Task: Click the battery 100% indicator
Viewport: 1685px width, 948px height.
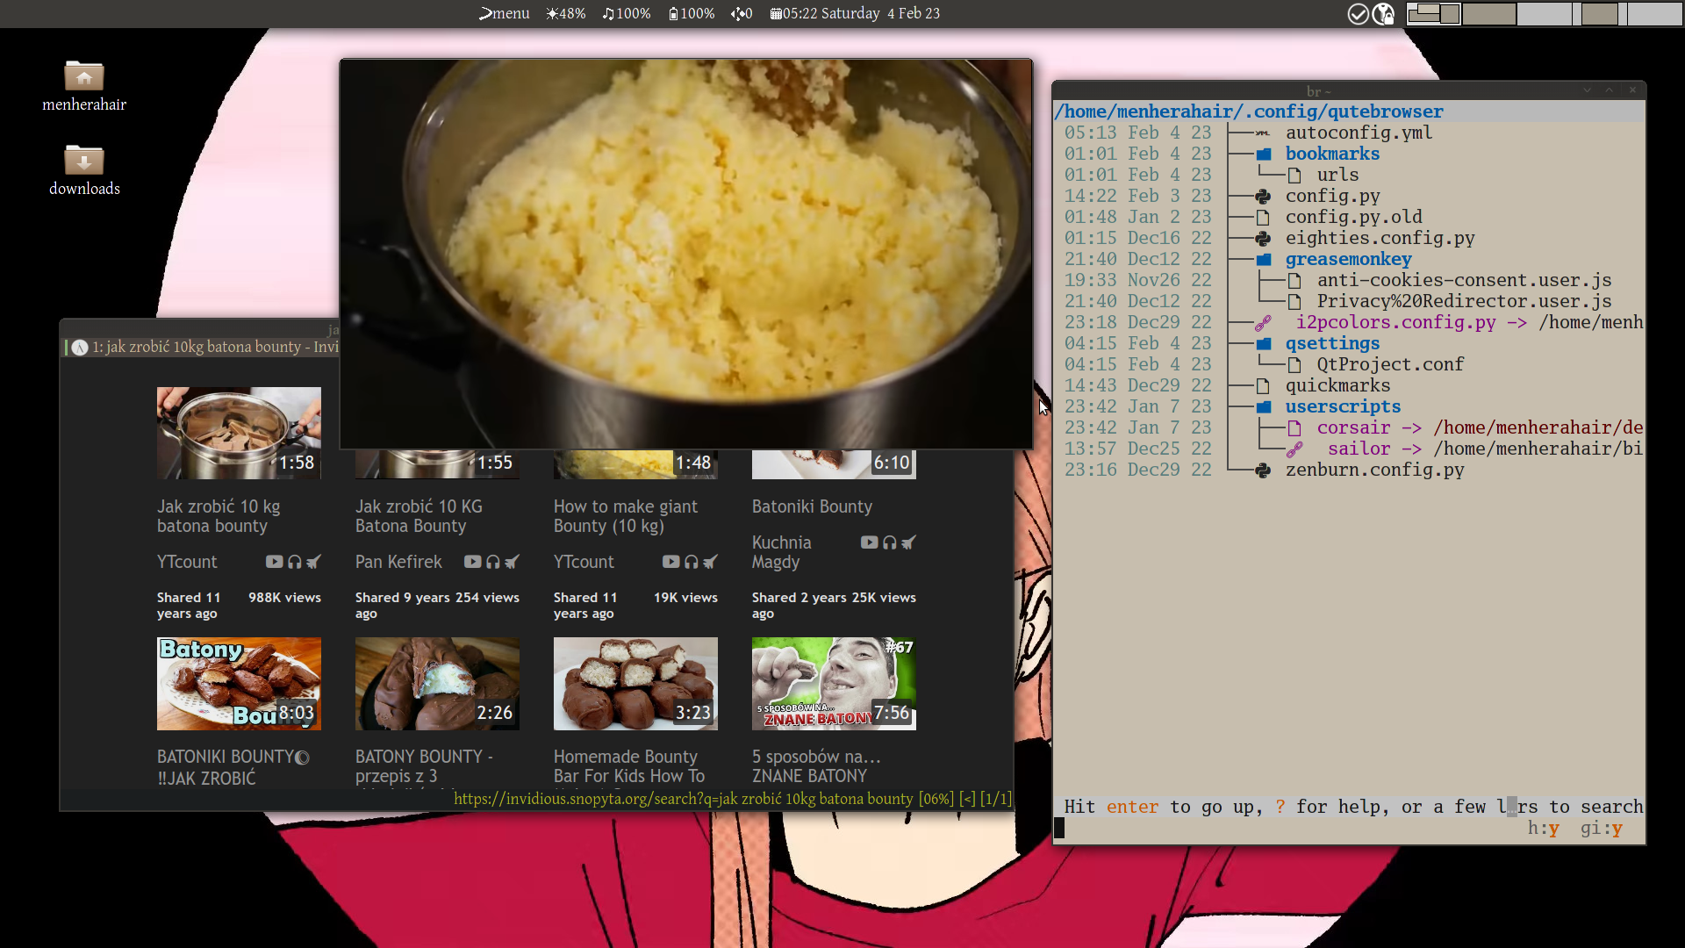Action: tap(692, 14)
